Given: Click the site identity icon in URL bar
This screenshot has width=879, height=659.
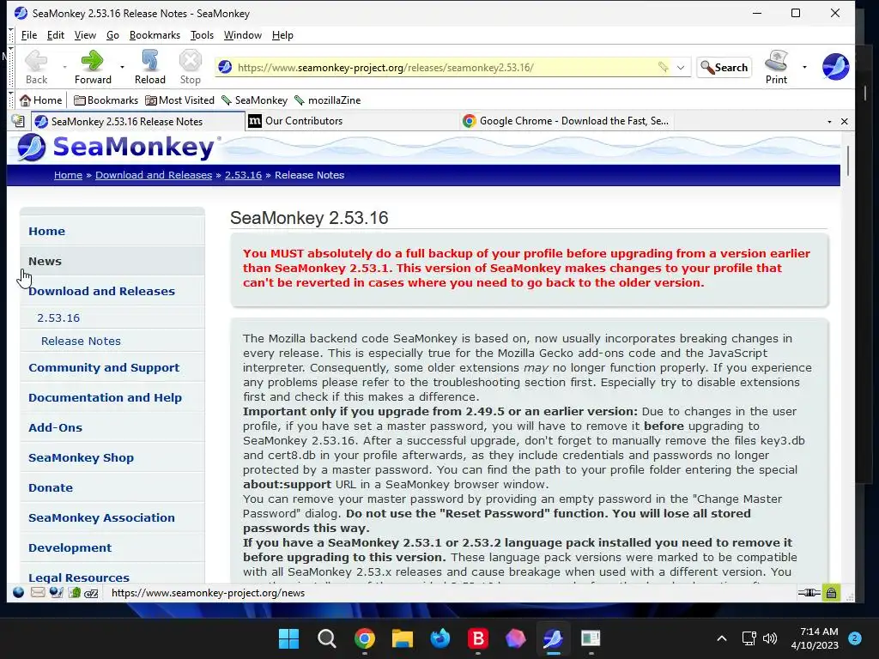Looking at the screenshot, I should [226, 67].
